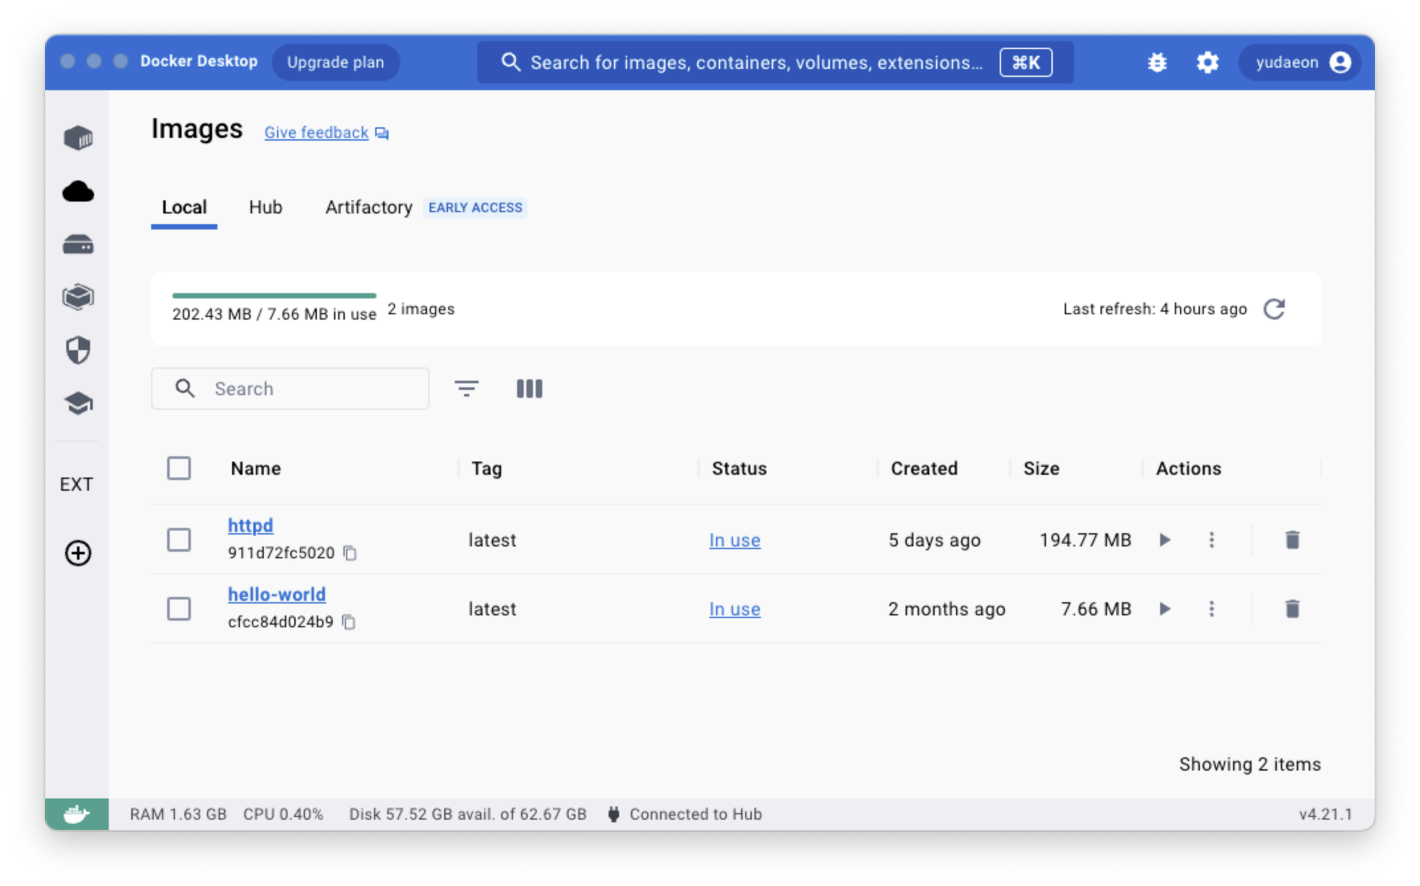Open the Images cloud sidebar icon
1420x886 pixels.
[x=78, y=192]
